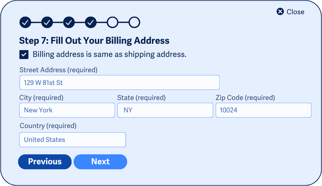
Task: Click the Close X icon
Action: (280, 12)
